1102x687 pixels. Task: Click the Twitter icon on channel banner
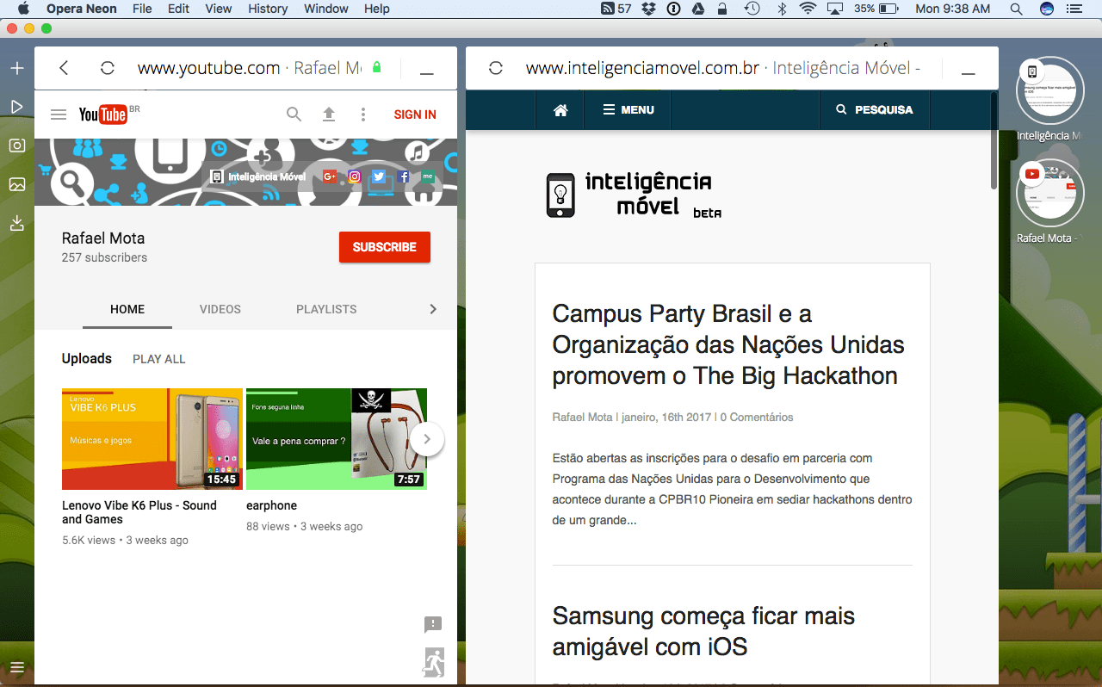pyautogui.click(x=378, y=176)
